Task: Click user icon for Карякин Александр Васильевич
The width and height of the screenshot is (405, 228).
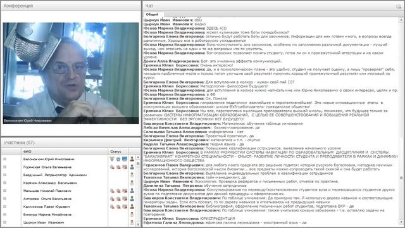Action: point(132,183)
